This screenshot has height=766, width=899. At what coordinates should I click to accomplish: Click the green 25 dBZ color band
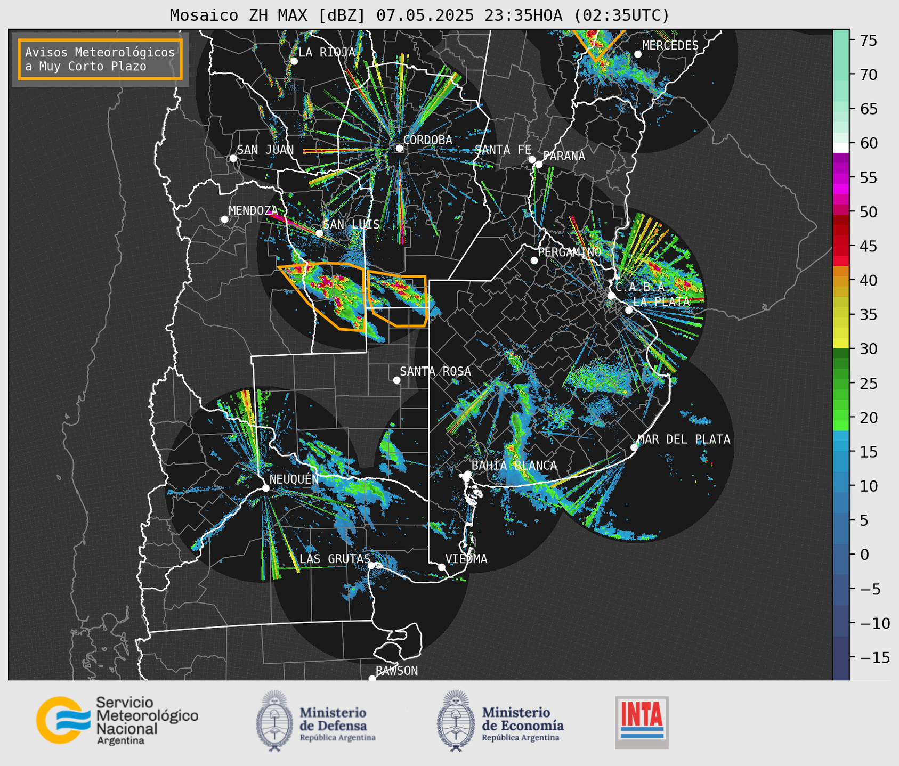pos(841,383)
